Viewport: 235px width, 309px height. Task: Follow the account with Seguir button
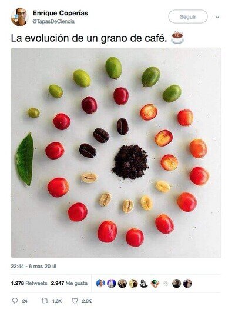tap(188, 16)
